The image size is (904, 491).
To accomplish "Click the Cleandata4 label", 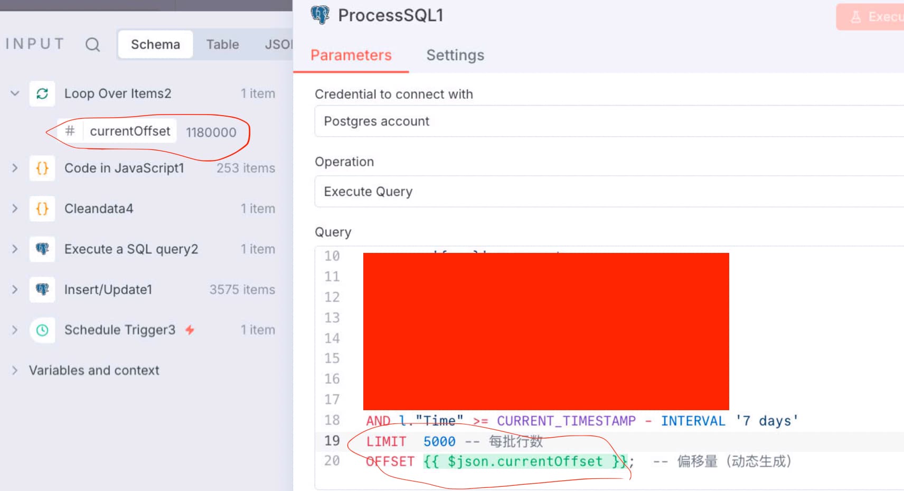I will [x=99, y=209].
